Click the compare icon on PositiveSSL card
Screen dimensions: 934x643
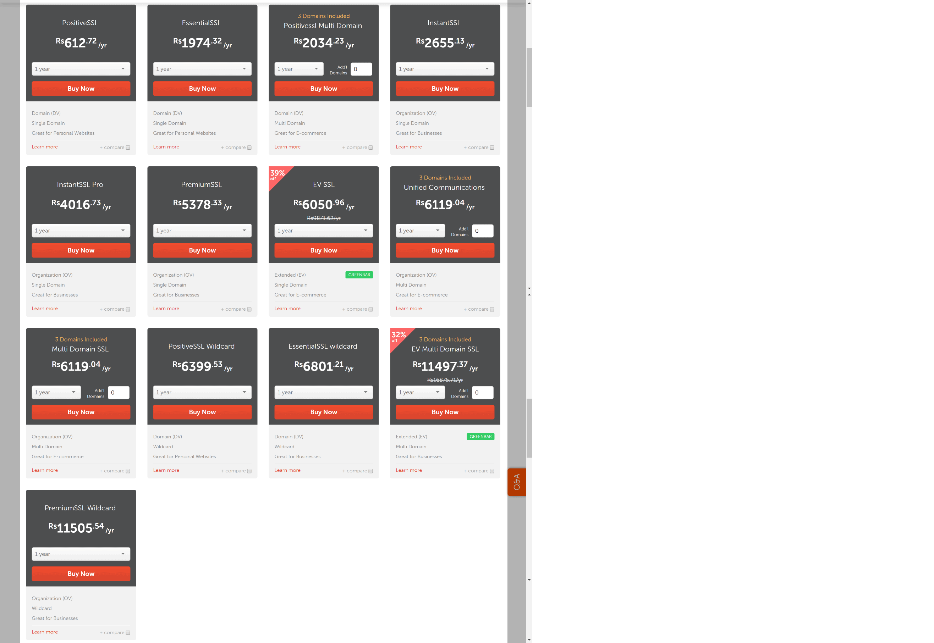click(x=127, y=148)
